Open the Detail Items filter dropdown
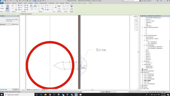Image resolution: width=170 pixels, height=96 pixels. 6,25
